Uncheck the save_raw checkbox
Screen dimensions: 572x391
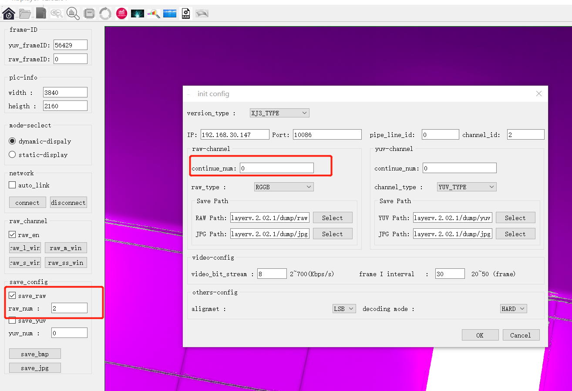pos(13,296)
